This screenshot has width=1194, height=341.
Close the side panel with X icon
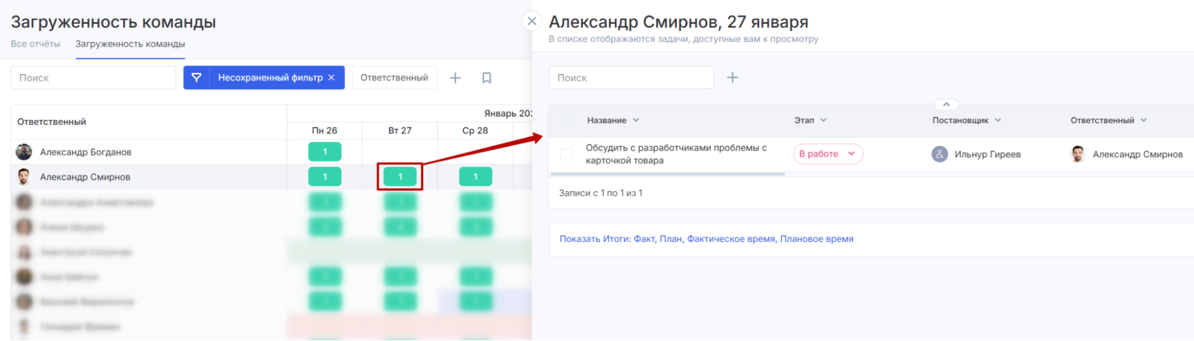coord(532,21)
